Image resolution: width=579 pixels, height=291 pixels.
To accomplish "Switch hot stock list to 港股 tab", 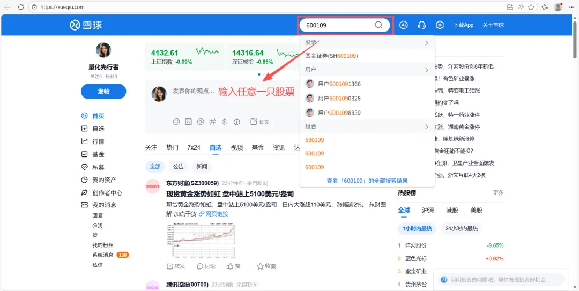I will 452,211.
